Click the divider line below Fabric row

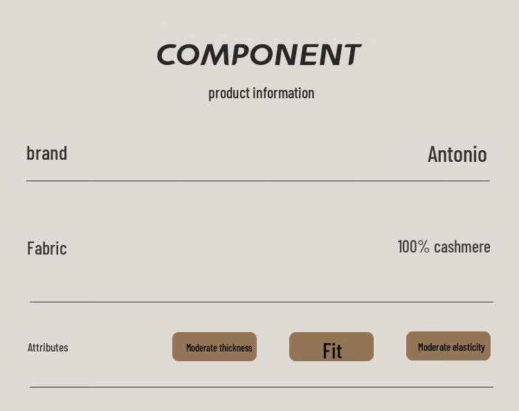[x=261, y=302]
